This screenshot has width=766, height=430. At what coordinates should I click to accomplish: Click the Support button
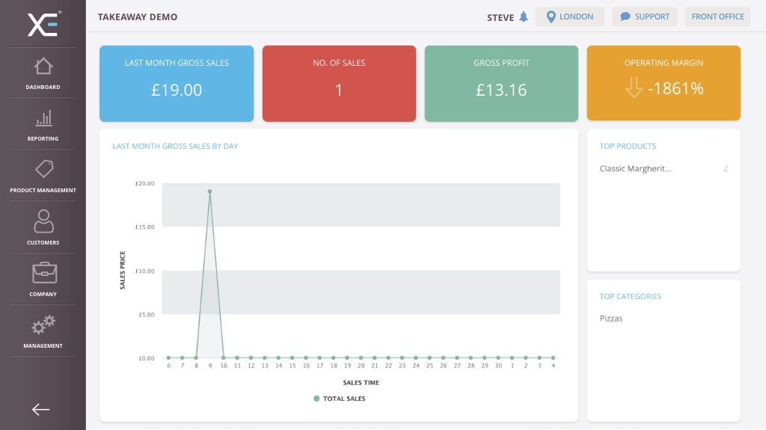click(644, 16)
